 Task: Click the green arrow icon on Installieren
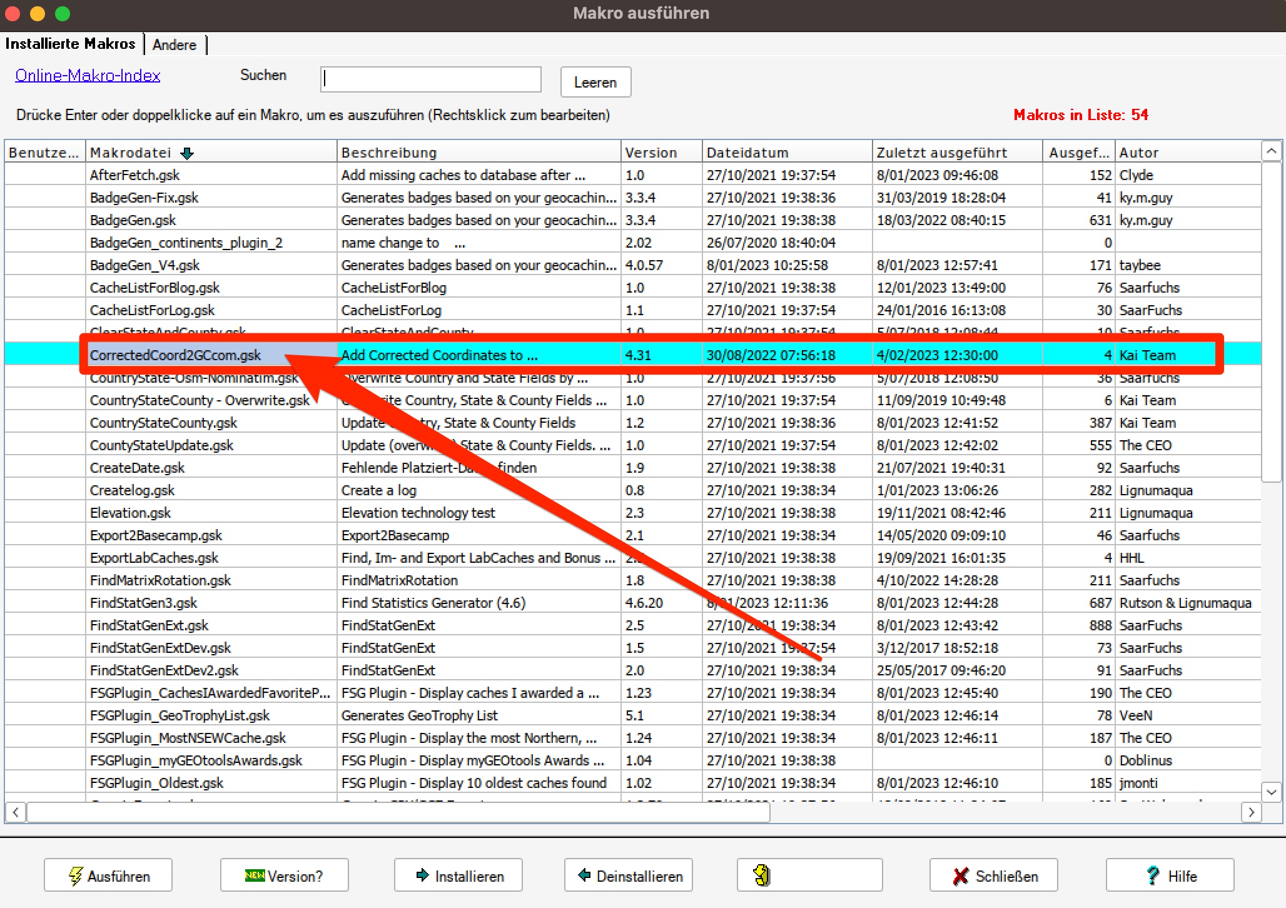pos(422,875)
